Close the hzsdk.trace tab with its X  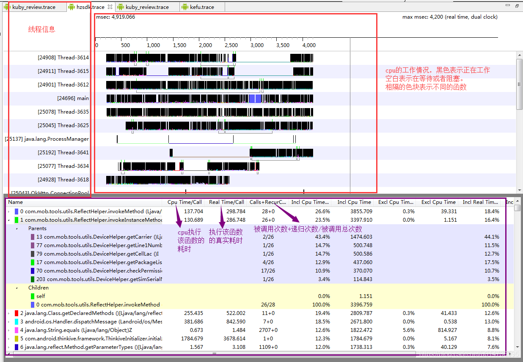click(x=110, y=7)
